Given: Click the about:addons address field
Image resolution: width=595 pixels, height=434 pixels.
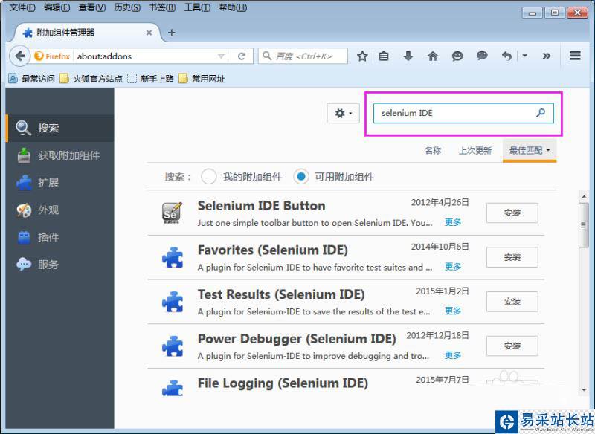Looking at the screenshot, I should coord(146,56).
